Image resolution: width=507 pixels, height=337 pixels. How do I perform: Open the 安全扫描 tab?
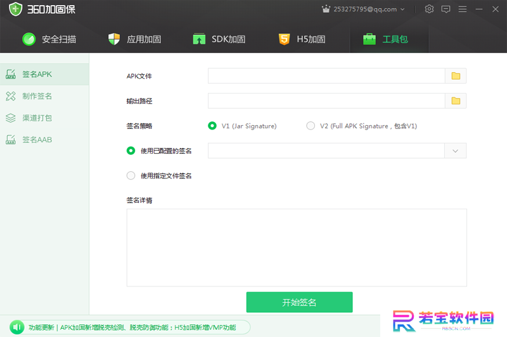tap(49, 39)
